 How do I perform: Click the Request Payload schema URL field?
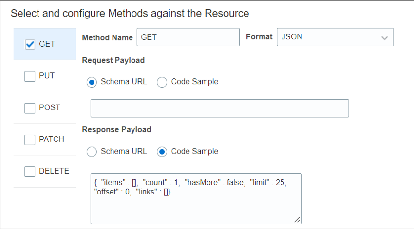[x=220, y=108]
